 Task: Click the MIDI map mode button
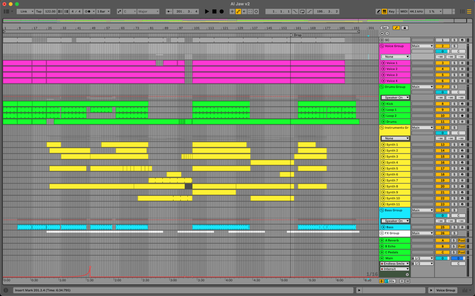coord(404,12)
